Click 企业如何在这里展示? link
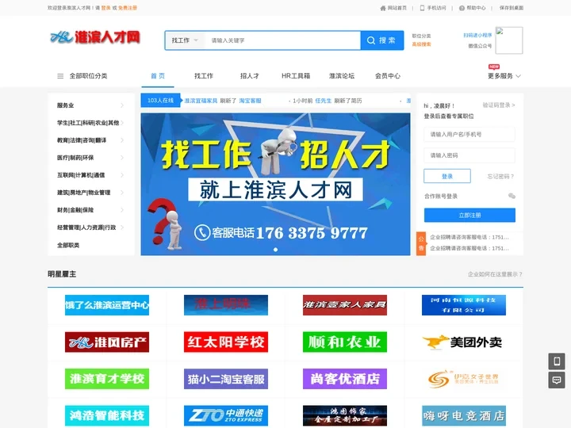This screenshot has width=571, height=428. pos(495,274)
